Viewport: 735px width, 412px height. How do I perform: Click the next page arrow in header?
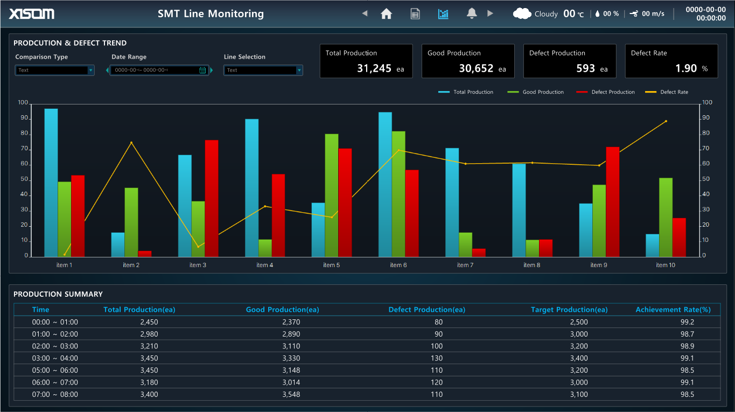point(490,13)
